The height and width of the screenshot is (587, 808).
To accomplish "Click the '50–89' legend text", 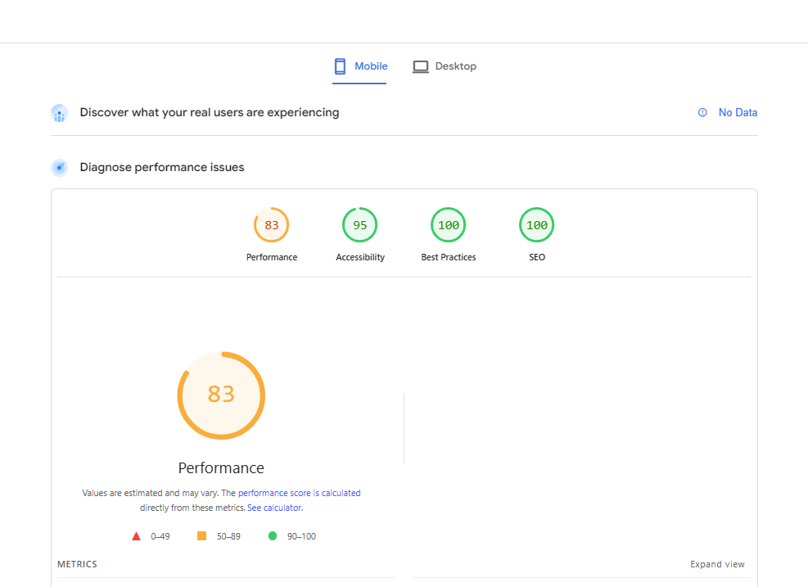I will coord(228,536).
